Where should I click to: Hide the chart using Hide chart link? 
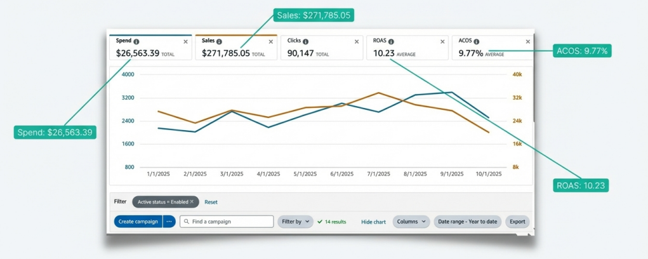[373, 222]
